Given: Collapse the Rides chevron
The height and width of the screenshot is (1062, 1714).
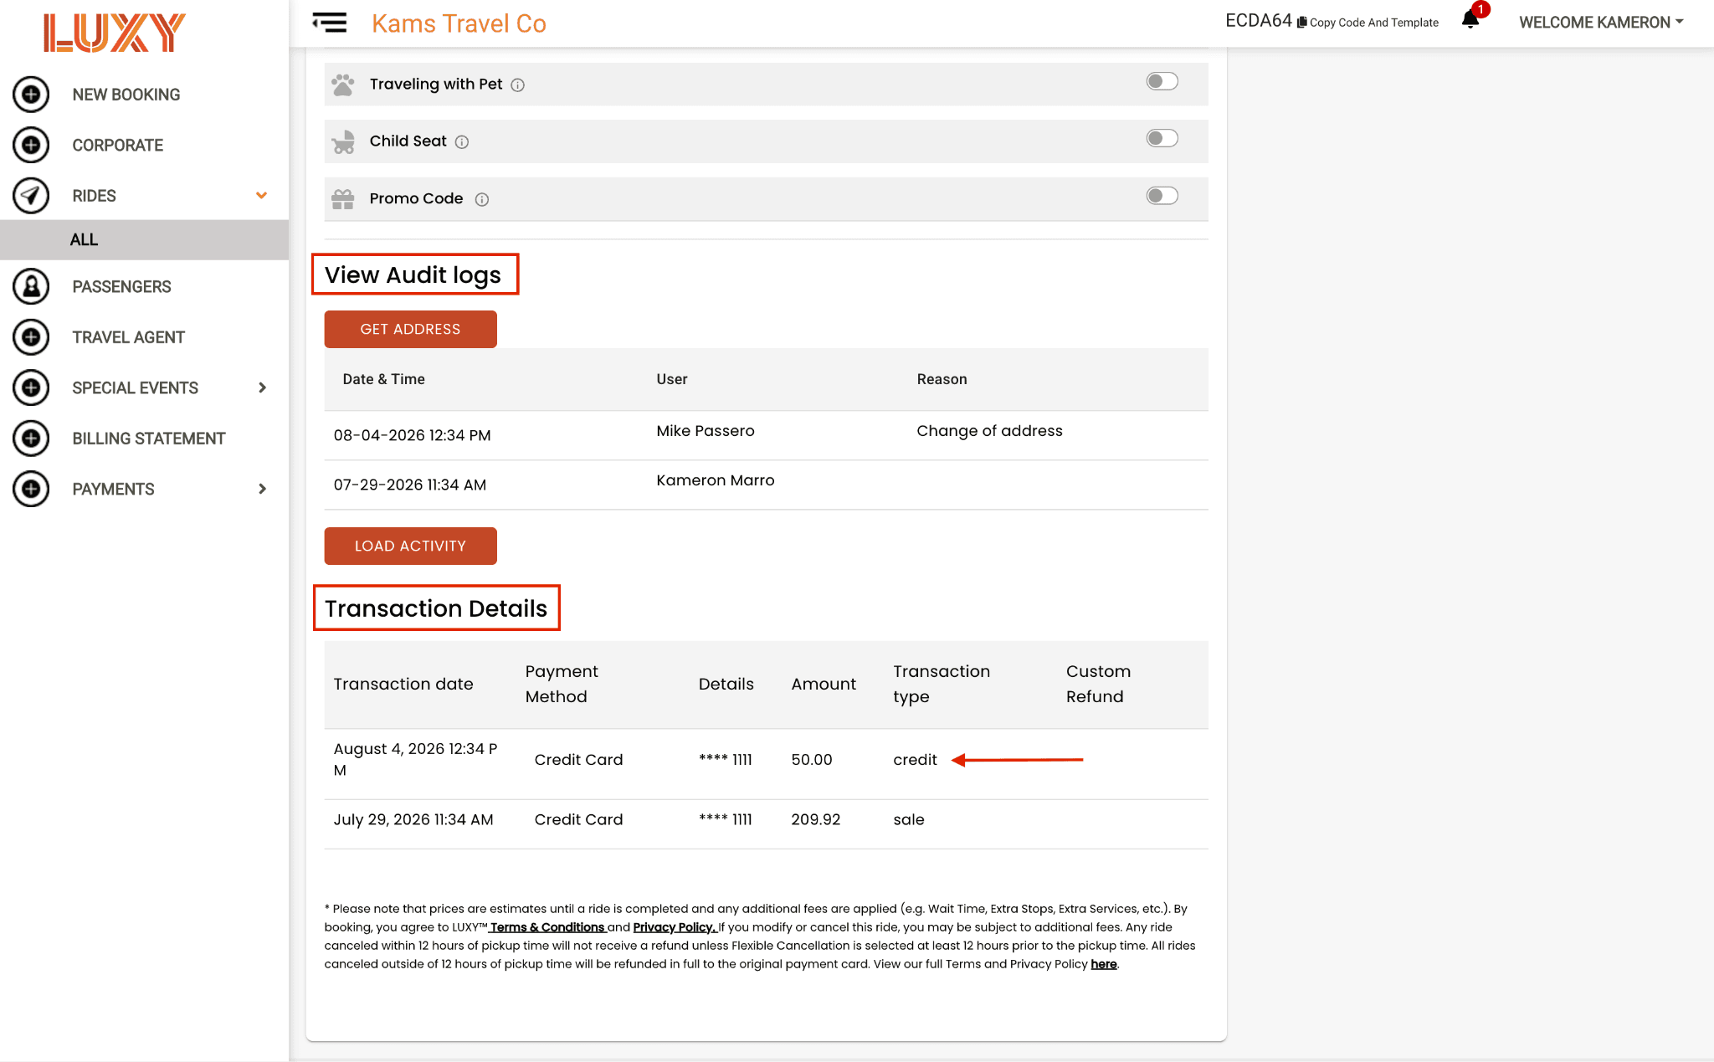Looking at the screenshot, I should coord(261,195).
